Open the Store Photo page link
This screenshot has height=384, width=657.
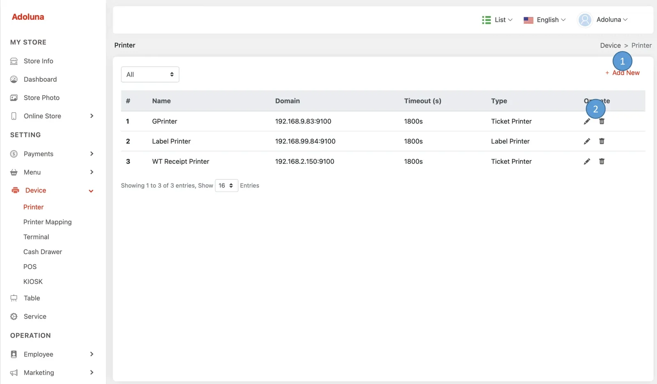point(41,98)
